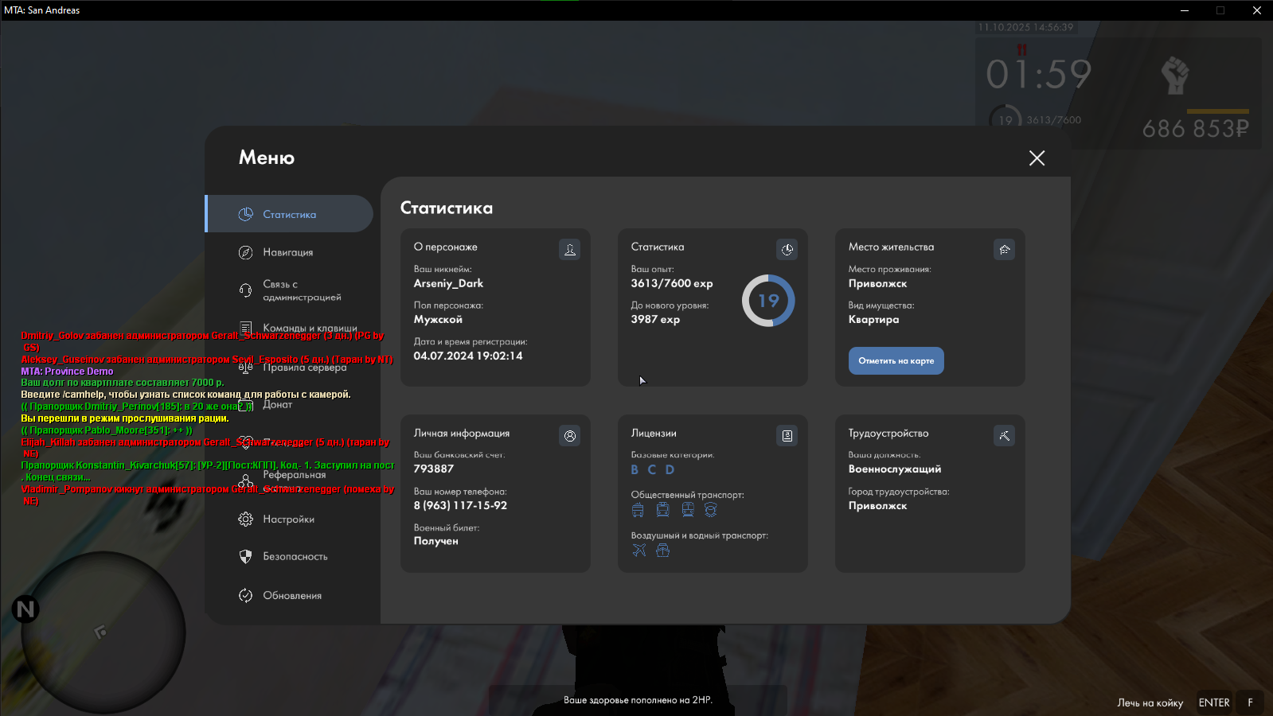This screenshot has height=716, width=1273.
Task: Click the N compass marker on minimap
Action: point(25,609)
